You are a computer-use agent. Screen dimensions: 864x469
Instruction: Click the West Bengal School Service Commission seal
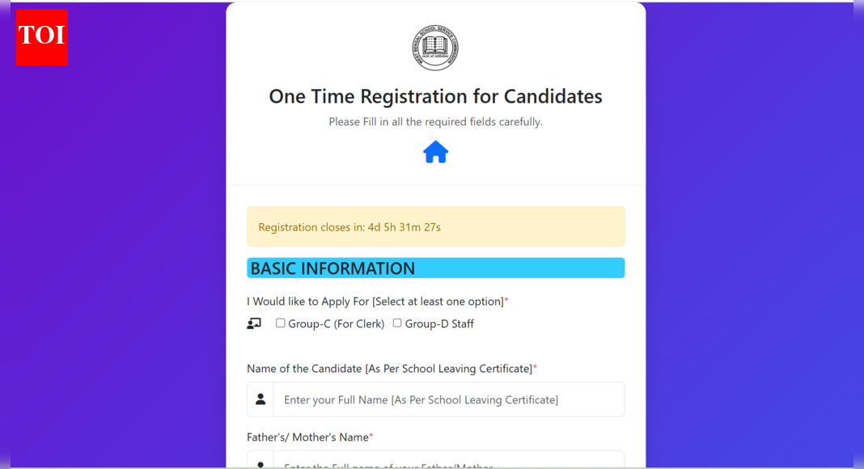tap(435, 47)
